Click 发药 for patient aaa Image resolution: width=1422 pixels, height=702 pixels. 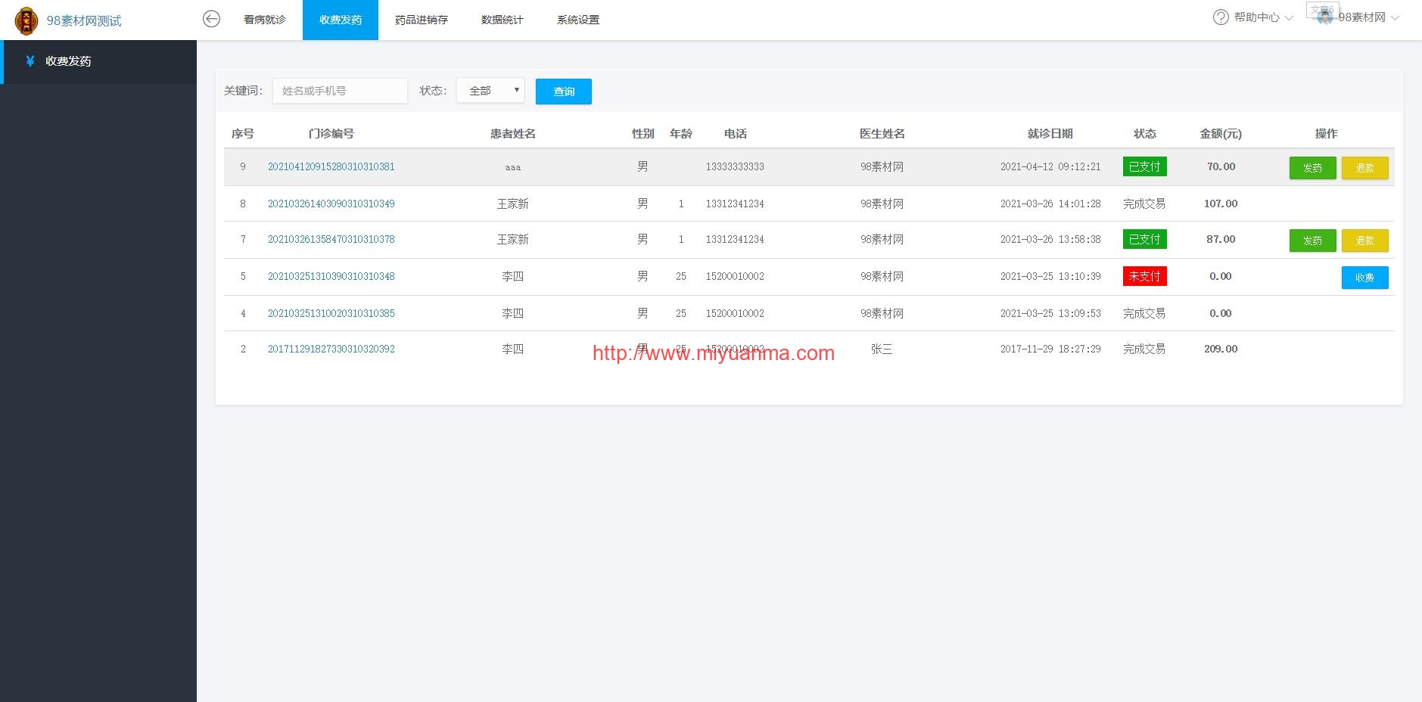point(1313,168)
